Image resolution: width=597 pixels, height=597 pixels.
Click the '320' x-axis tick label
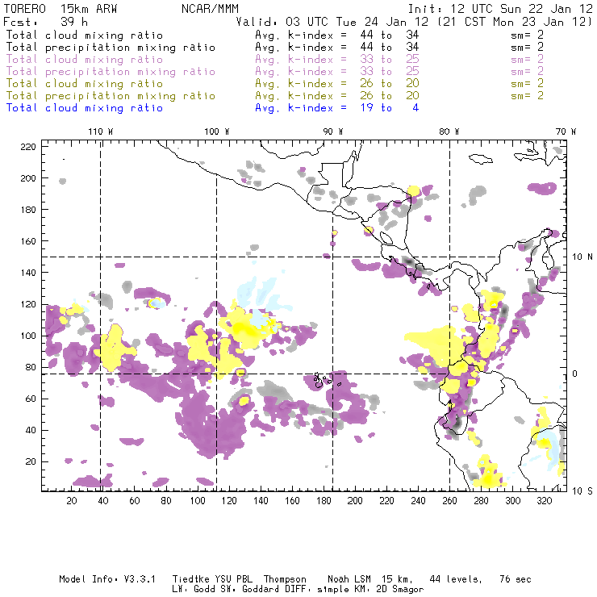(544, 501)
